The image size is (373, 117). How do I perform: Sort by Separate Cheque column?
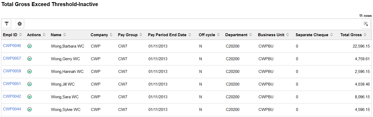[x=314, y=35]
